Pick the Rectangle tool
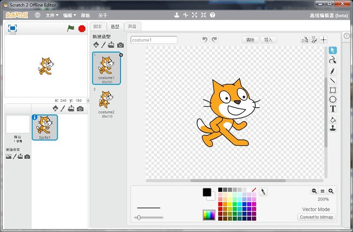Screen dimensions: 353x232 [x=333, y=90]
